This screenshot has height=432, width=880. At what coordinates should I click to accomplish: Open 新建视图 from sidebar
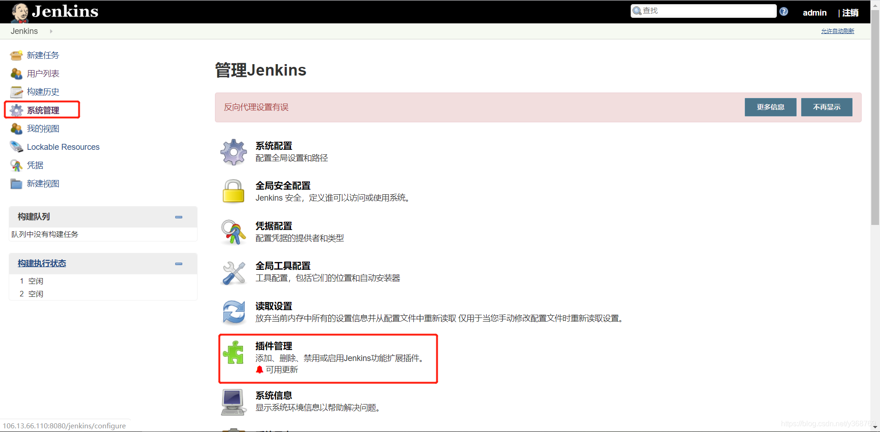(x=43, y=184)
